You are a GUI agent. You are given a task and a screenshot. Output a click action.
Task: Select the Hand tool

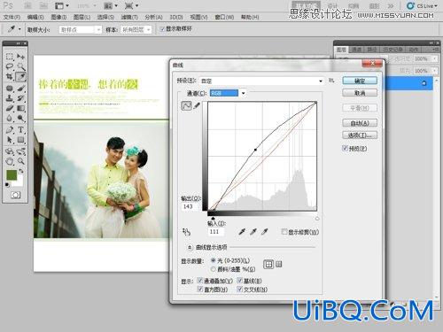(x=10, y=161)
